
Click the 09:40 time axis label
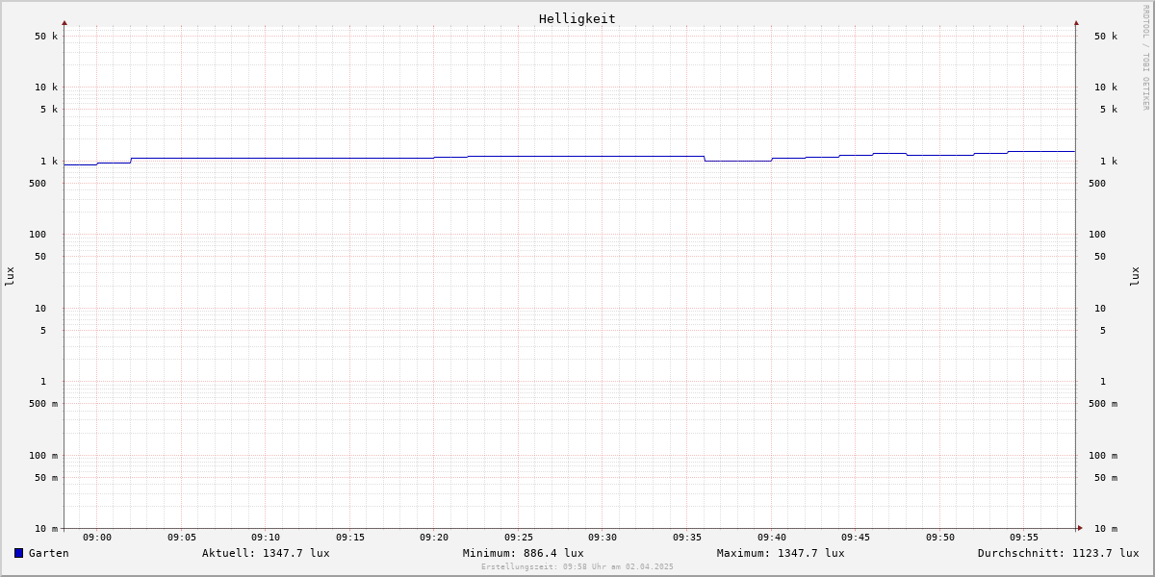(772, 538)
